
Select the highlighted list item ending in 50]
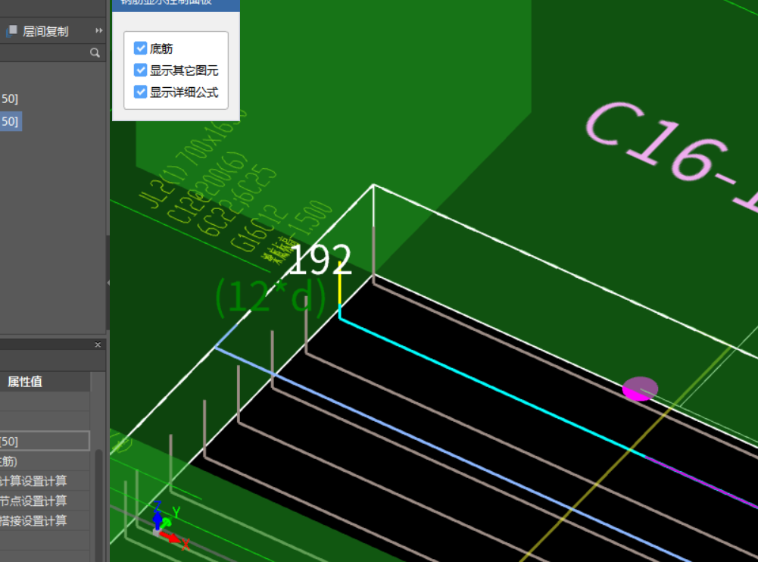pyautogui.click(x=11, y=121)
